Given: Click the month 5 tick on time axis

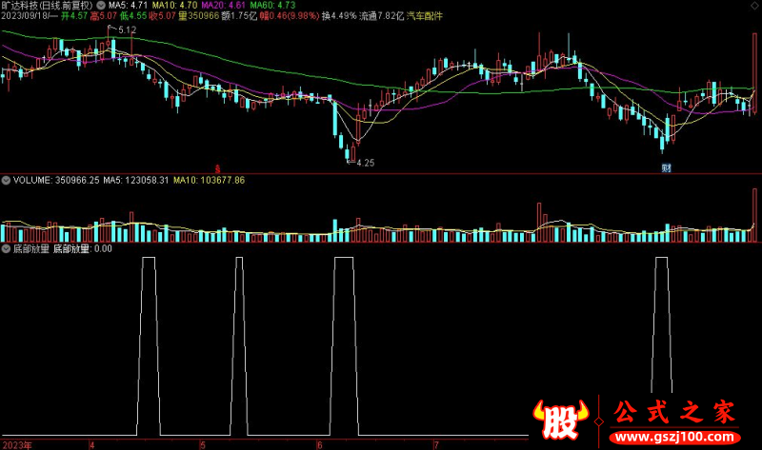Looking at the screenshot, I should (x=203, y=445).
